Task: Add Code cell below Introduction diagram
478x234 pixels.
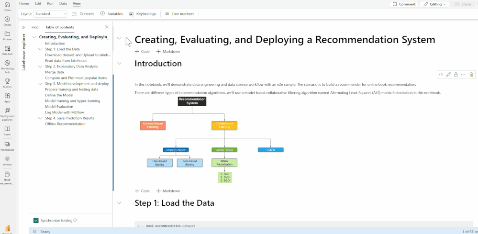Action: coord(143,191)
